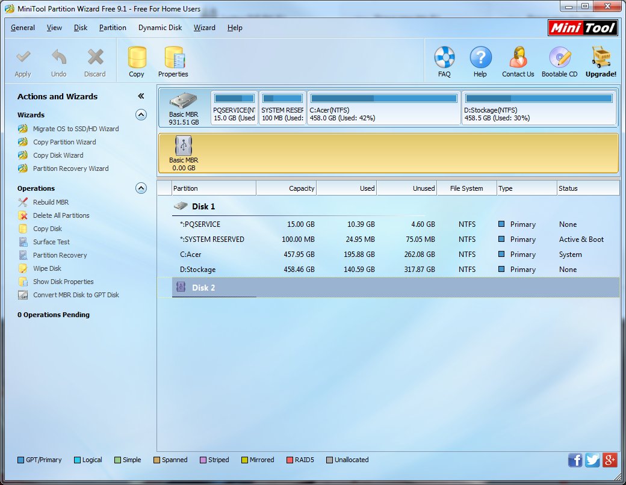
Task: Click the Logical legend color swatch
Action: (78, 460)
